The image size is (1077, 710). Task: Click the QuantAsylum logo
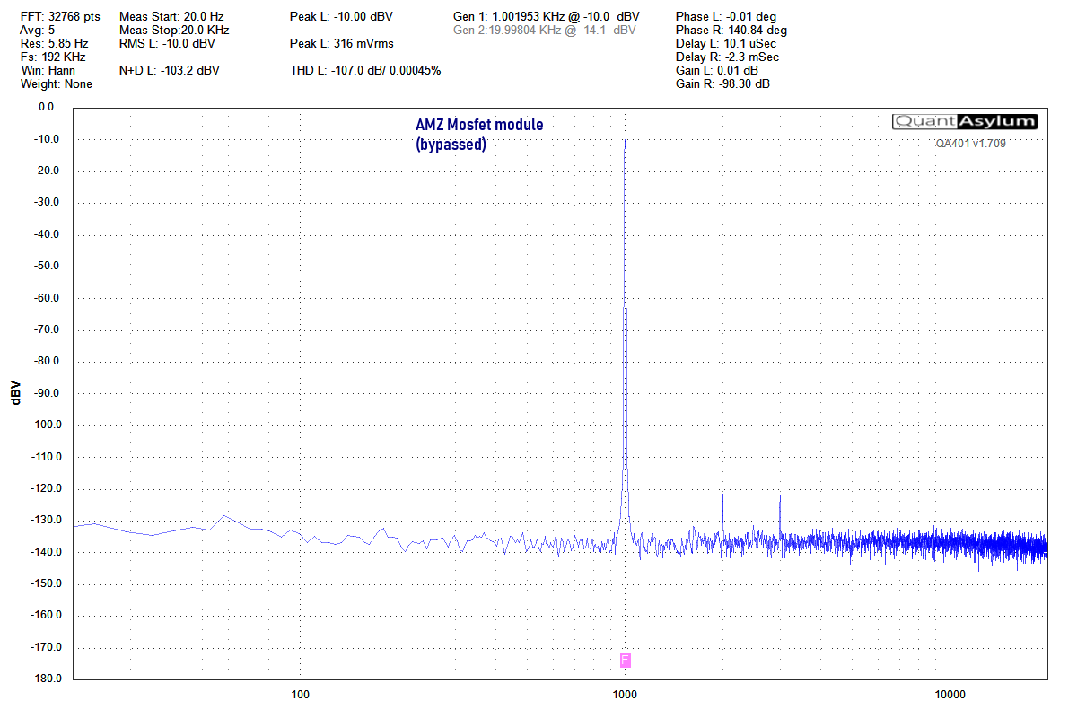click(965, 122)
